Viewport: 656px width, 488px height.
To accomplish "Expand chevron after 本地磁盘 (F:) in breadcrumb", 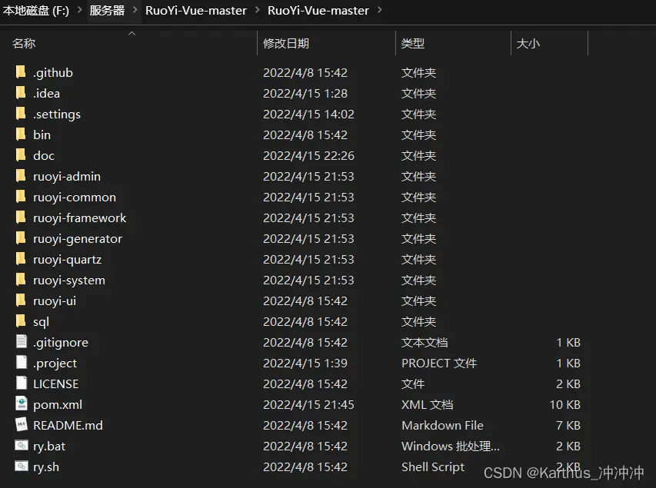I will [x=80, y=11].
